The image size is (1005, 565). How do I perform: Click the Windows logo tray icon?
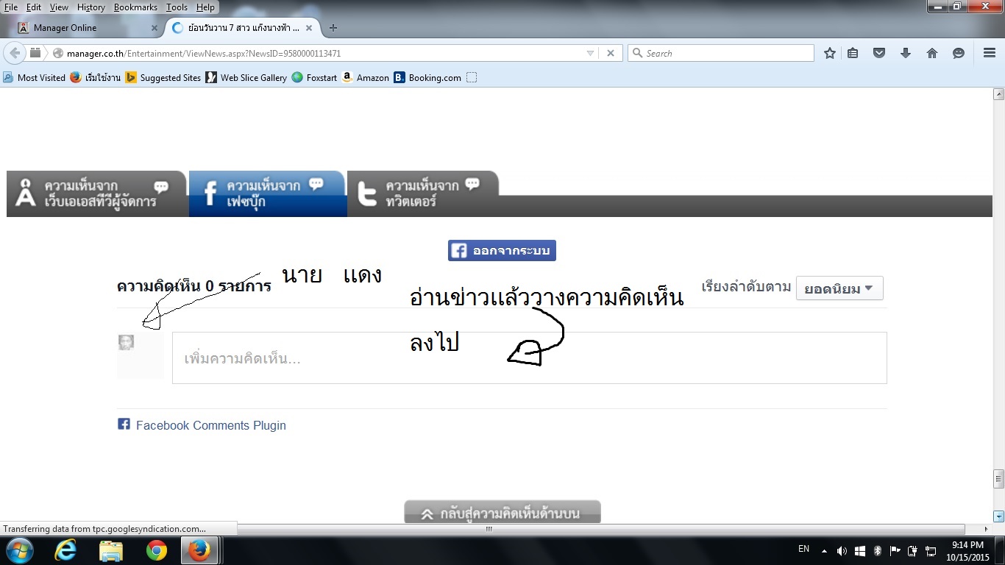tap(860, 551)
